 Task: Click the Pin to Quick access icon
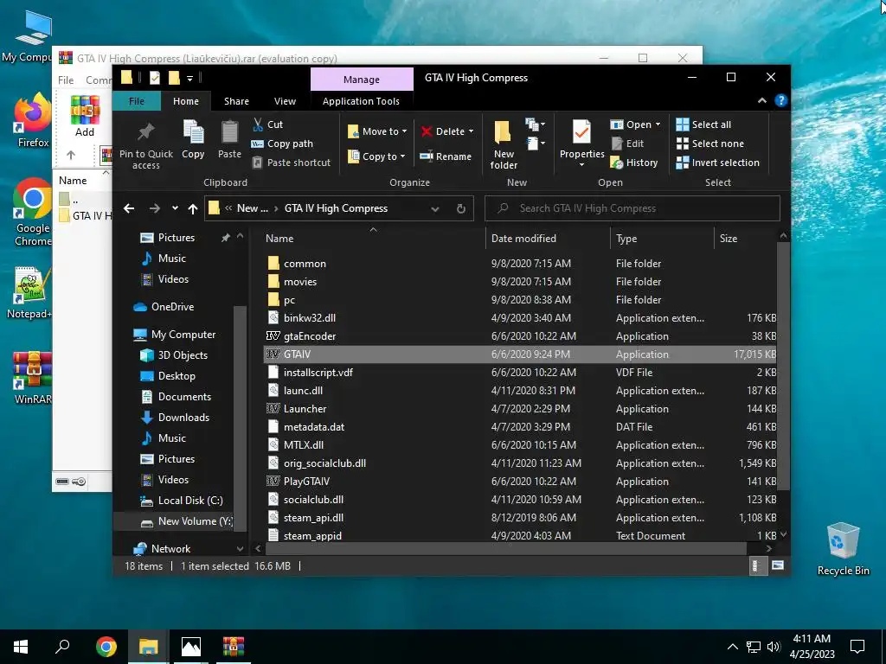pos(145,132)
